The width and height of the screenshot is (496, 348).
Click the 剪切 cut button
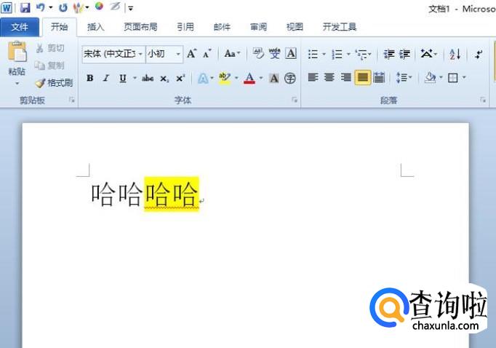point(50,48)
